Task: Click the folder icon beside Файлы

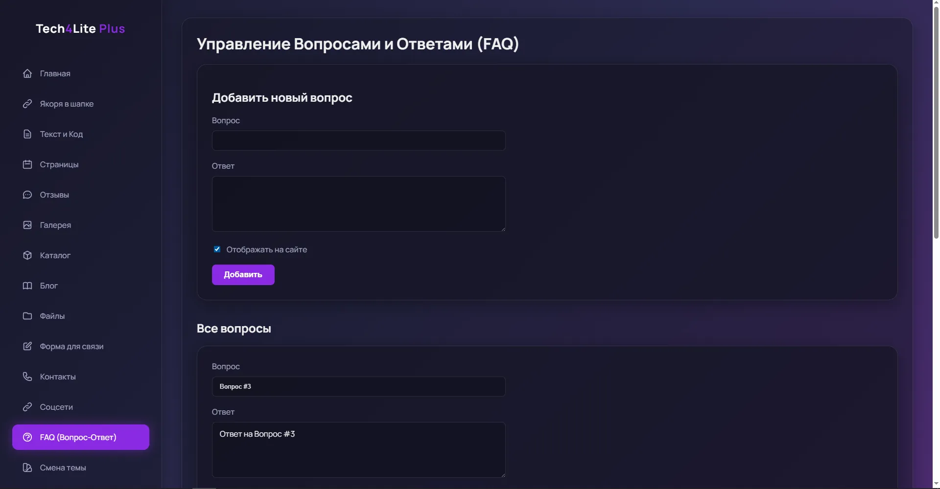Action: (x=27, y=316)
